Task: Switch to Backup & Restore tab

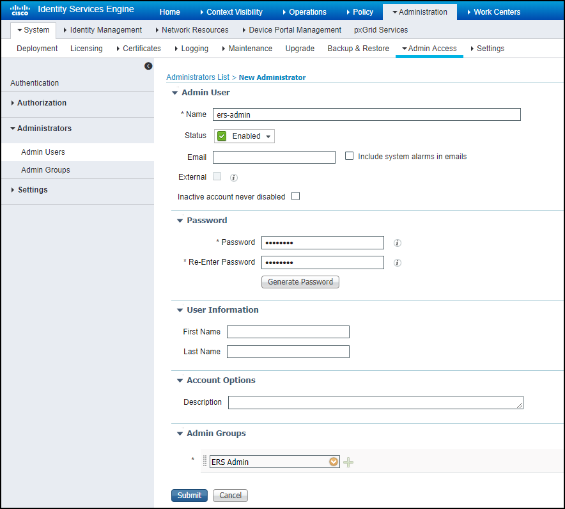Action: coord(358,49)
